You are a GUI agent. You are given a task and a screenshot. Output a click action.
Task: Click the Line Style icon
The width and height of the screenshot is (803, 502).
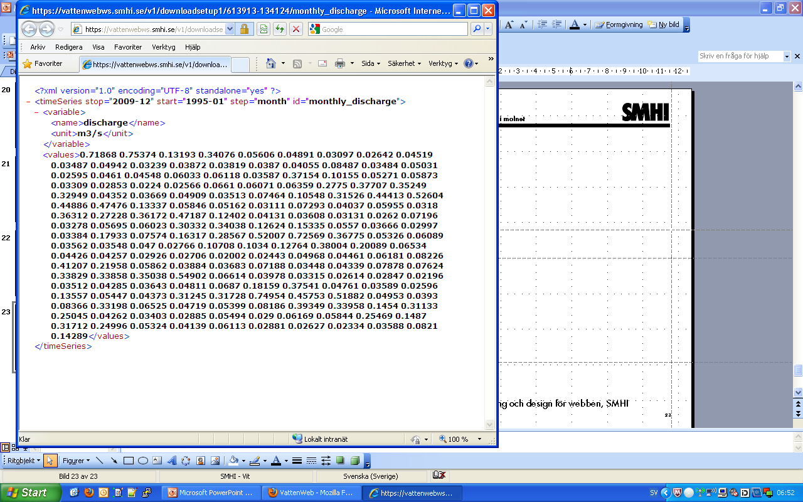297,461
